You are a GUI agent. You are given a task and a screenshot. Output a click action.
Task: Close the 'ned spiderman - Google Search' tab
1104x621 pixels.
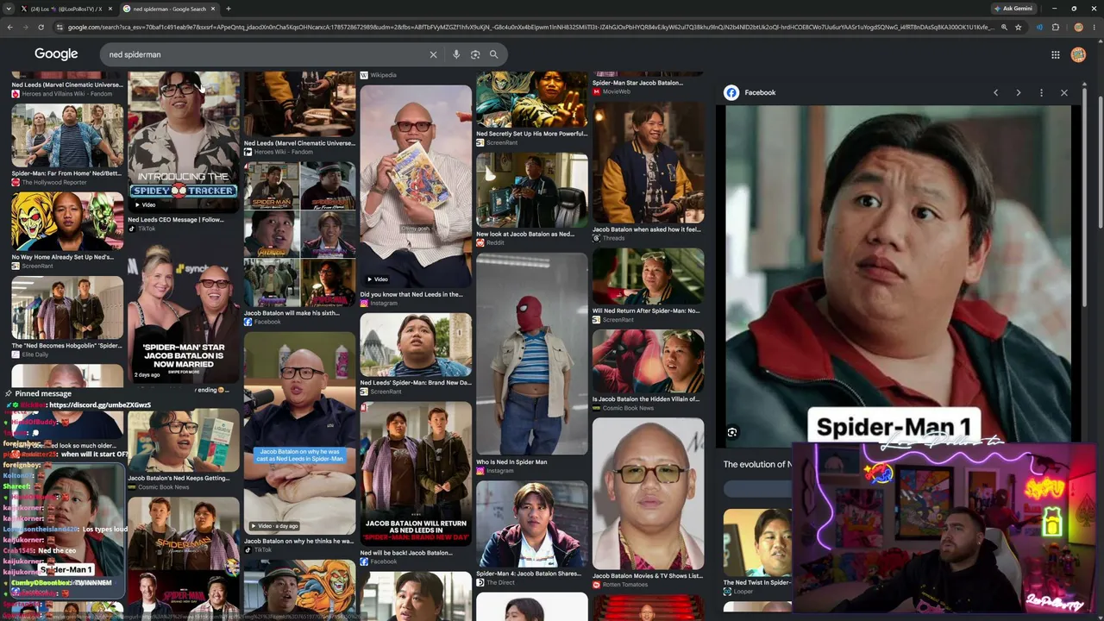[x=212, y=9]
